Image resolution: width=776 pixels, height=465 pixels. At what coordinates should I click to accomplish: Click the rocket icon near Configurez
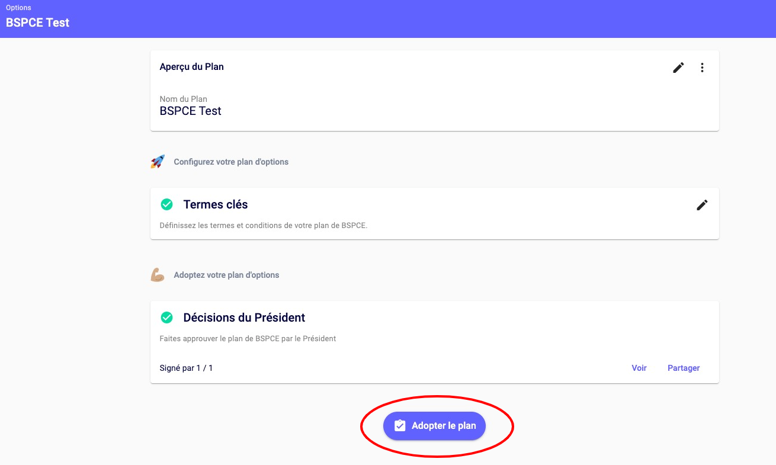[x=158, y=162]
